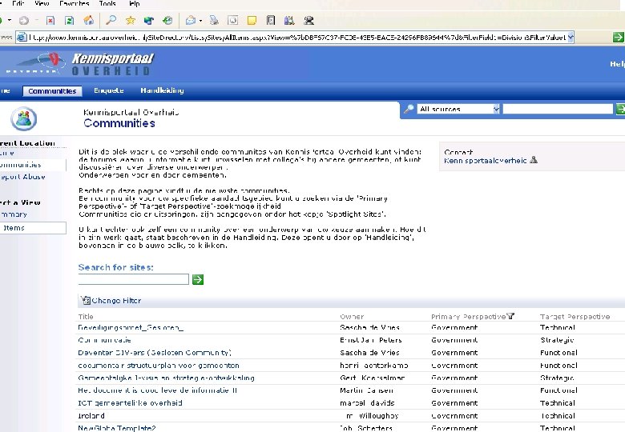Image resolution: width=625 pixels, height=432 pixels.
Task: Click the Communities globe site icon
Action: coord(24,118)
